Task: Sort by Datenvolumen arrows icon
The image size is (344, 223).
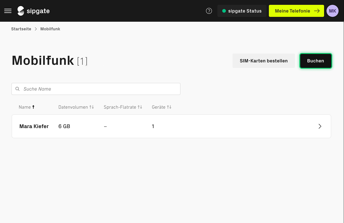Action: 92,107
